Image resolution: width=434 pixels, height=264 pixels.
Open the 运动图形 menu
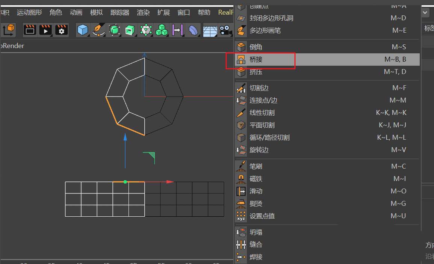pyautogui.click(x=29, y=12)
